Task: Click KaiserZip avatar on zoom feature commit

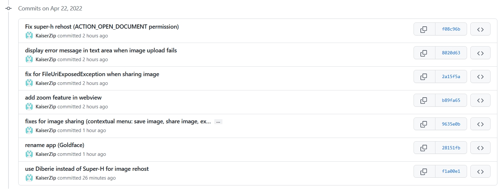Action: coord(29,107)
